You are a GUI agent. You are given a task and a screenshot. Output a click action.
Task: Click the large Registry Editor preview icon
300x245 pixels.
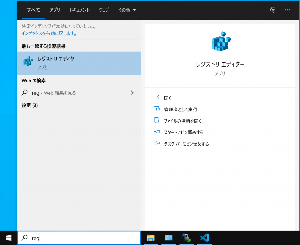coord(221,41)
